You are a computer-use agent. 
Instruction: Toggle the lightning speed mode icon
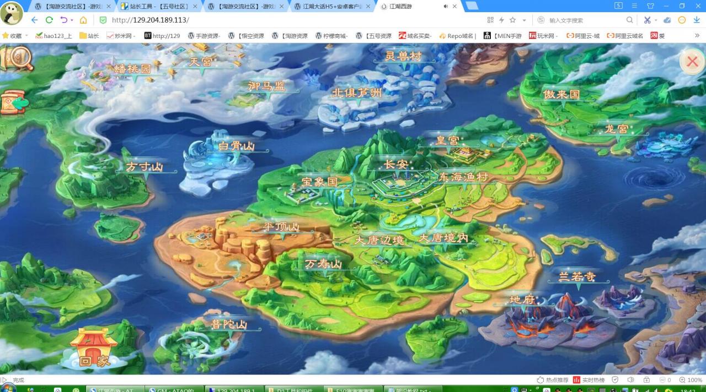[501, 20]
